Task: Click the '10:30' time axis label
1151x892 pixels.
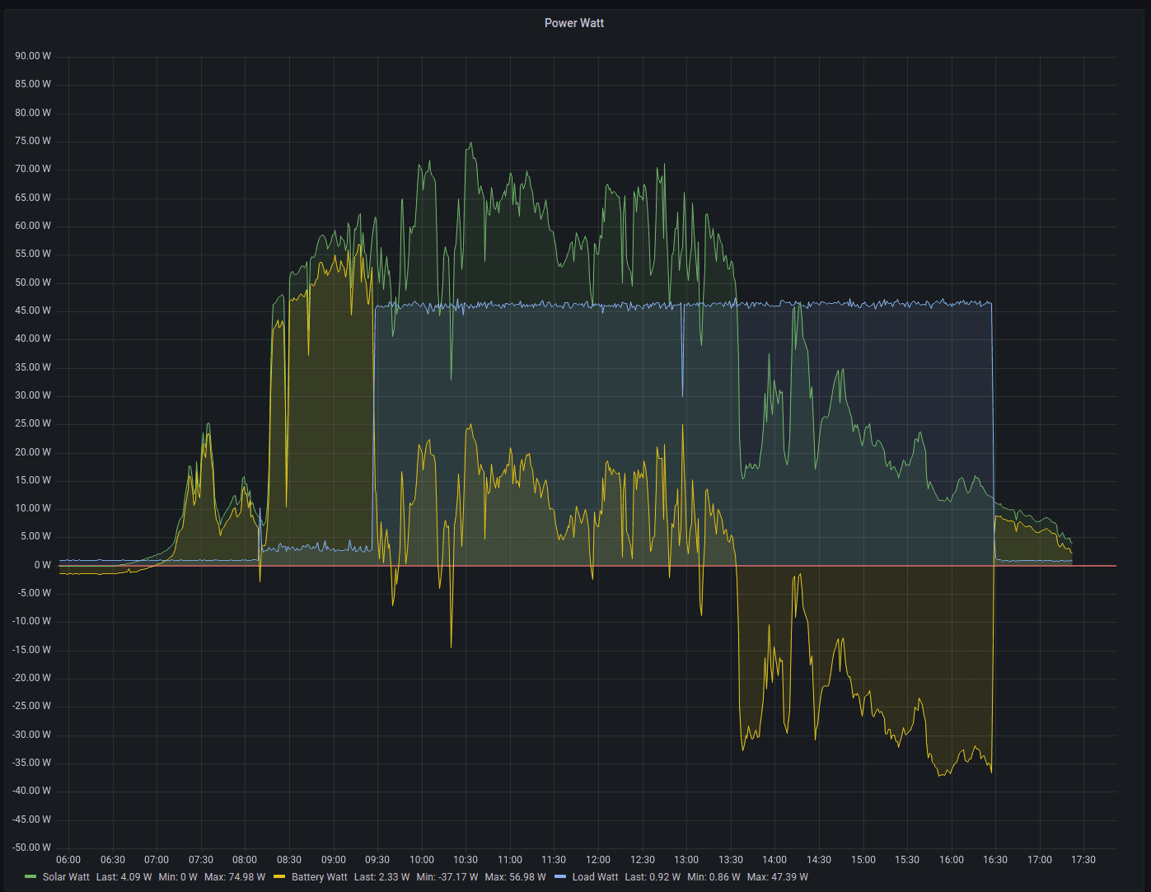Action: pos(466,860)
